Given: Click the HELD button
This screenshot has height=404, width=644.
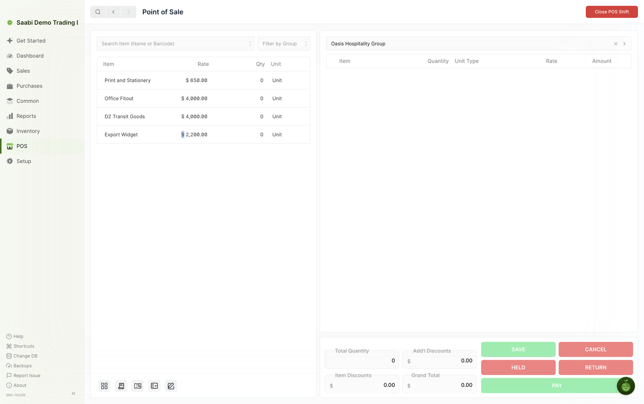Looking at the screenshot, I should (x=518, y=367).
